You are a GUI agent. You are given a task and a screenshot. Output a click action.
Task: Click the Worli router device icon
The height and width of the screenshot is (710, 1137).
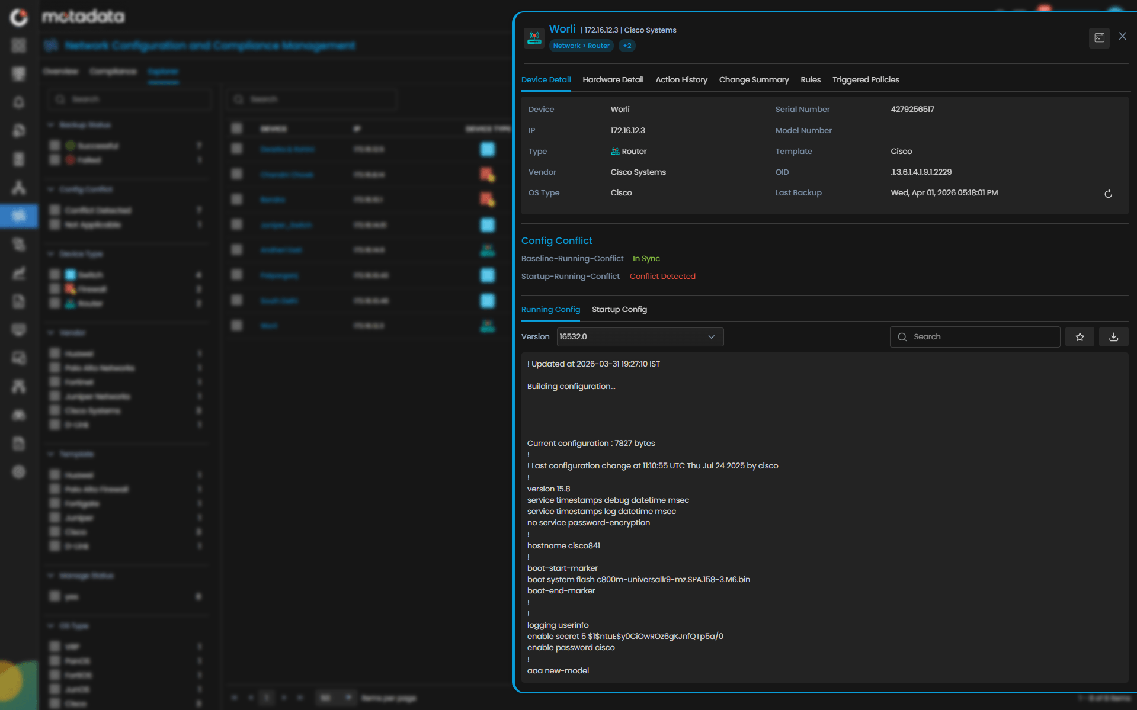tap(534, 37)
